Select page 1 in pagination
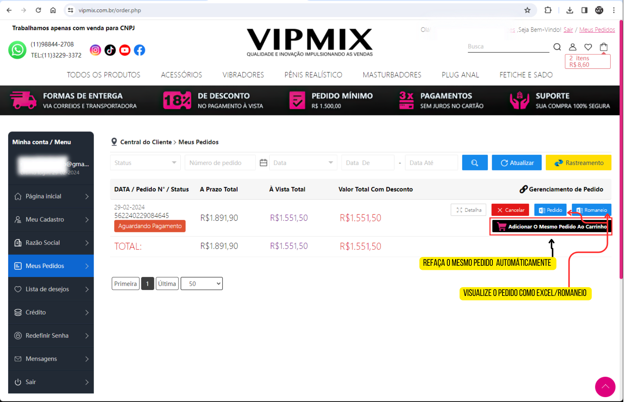Viewport: 624px width, 402px height. 148,284
